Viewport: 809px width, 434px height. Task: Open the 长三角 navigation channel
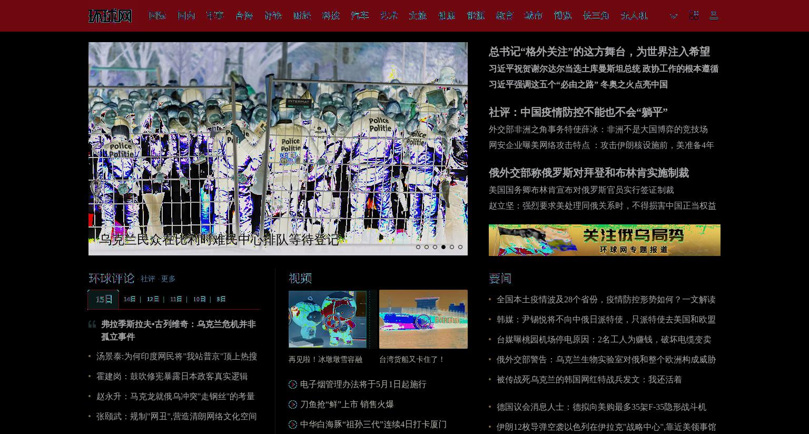[x=596, y=16]
